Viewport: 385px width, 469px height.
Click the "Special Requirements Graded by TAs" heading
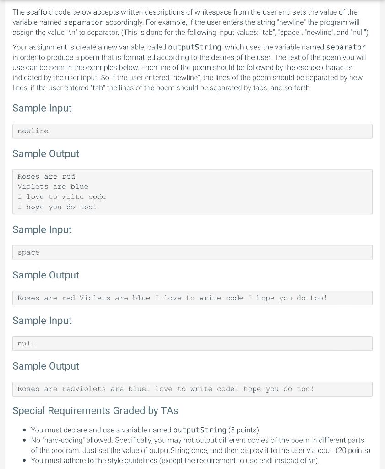[x=95, y=411]
